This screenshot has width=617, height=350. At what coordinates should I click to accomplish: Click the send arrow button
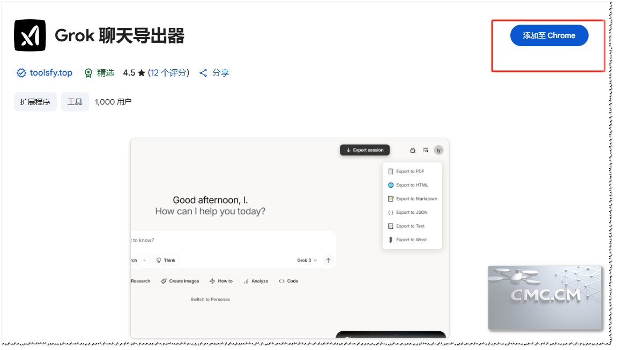328,260
